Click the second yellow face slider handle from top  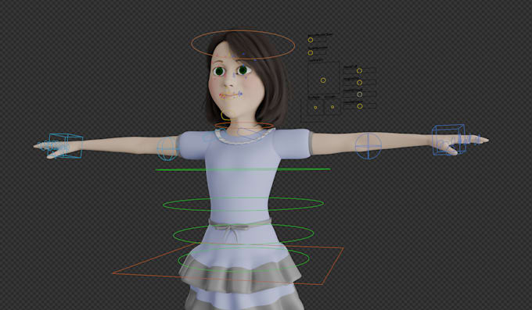pos(311,53)
